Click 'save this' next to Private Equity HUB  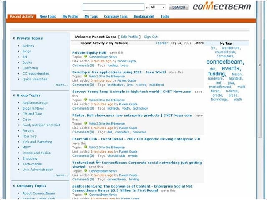point(117,53)
